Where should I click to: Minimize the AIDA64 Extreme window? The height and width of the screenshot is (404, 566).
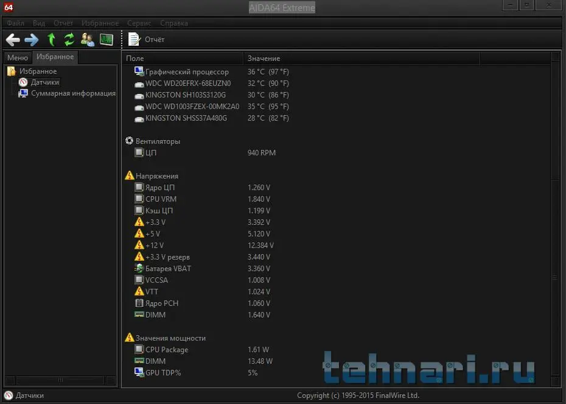(510, 5)
